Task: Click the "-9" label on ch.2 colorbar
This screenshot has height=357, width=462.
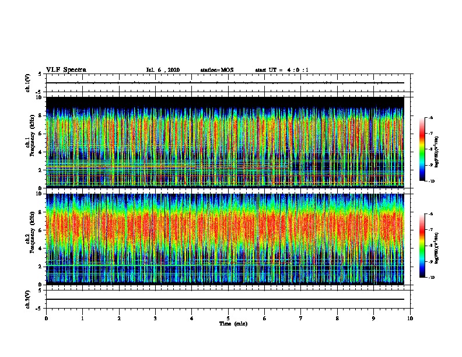Action: click(x=430, y=261)
